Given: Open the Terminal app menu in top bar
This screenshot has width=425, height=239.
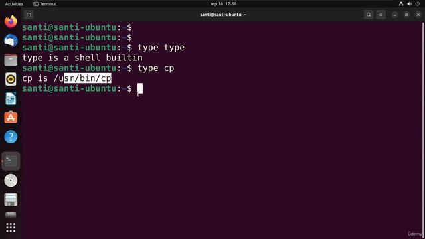Looking at the screenshot, I should pyautogui.click(x=45, y=4).
